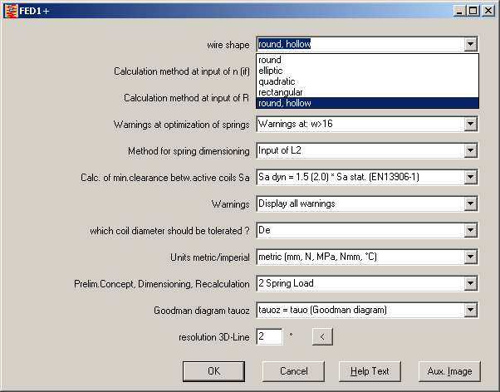This screenshot has width=500, height=392.
Task: Open the Units metric/imperial dropdown
Action: coord(471,257)
